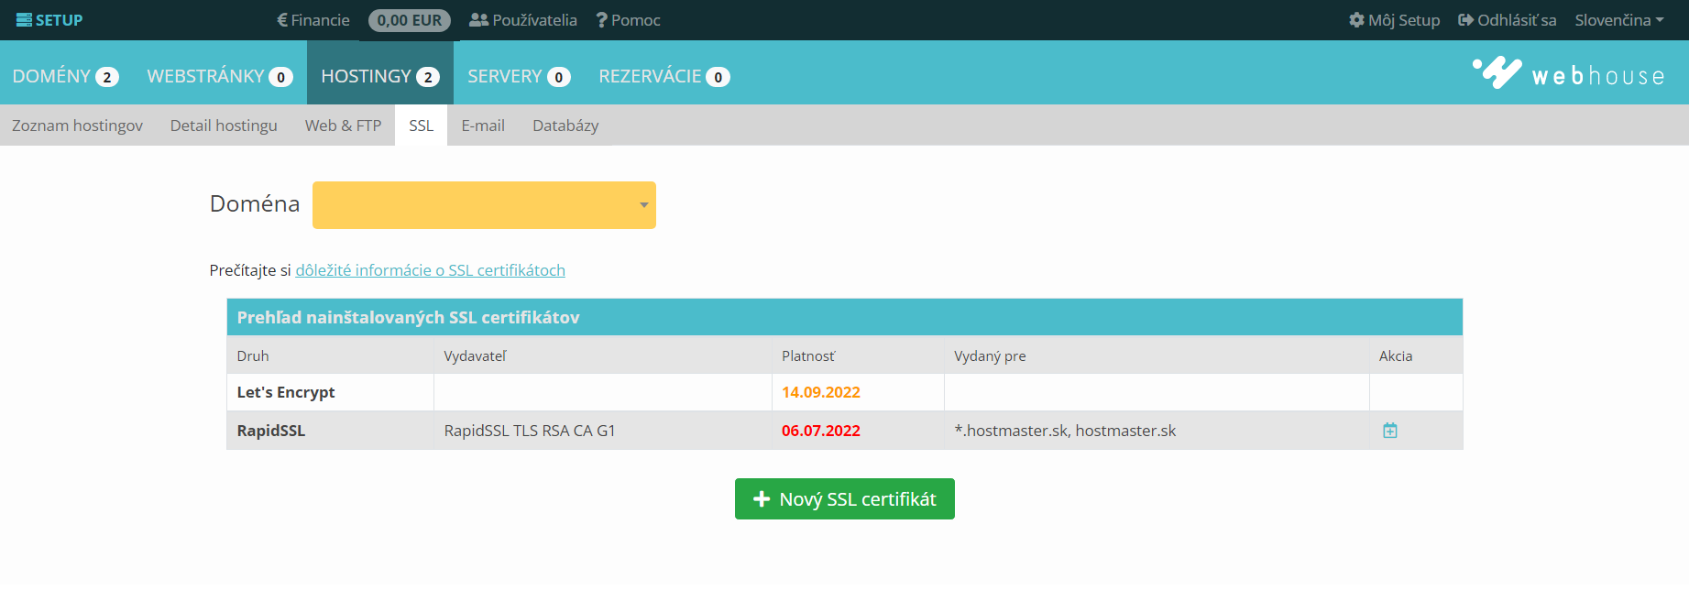Click the Let's Encrypt row label
The image size is (1689, 612).
pyautogui.click(x=285, y=392)
